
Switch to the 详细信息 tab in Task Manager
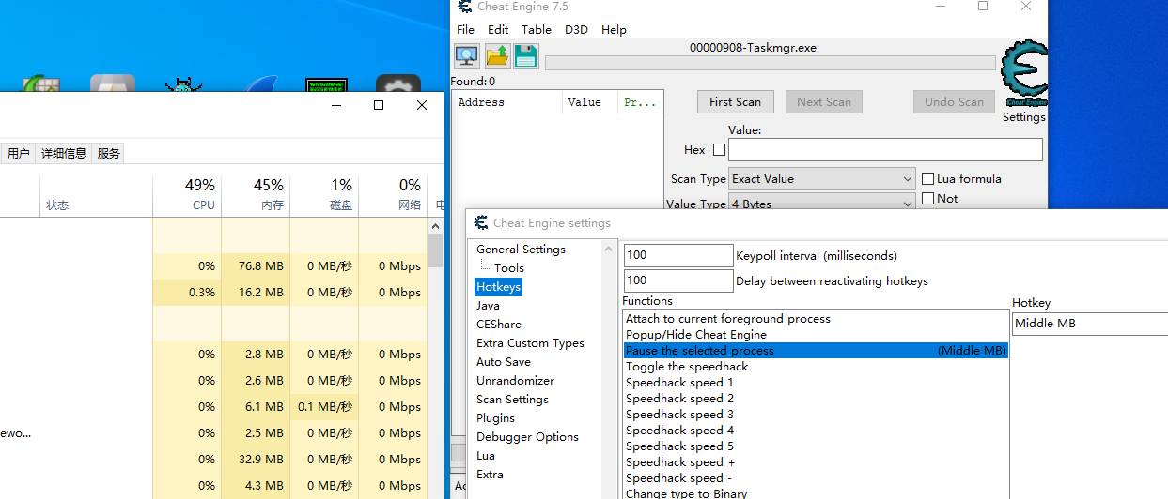[64, 153]
